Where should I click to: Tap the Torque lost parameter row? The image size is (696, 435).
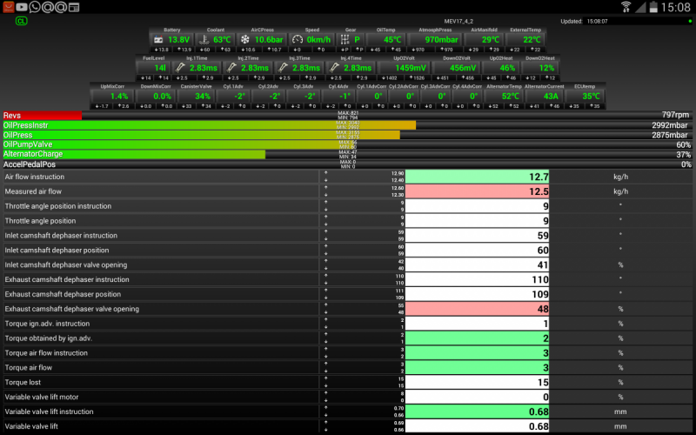(161, 382)
